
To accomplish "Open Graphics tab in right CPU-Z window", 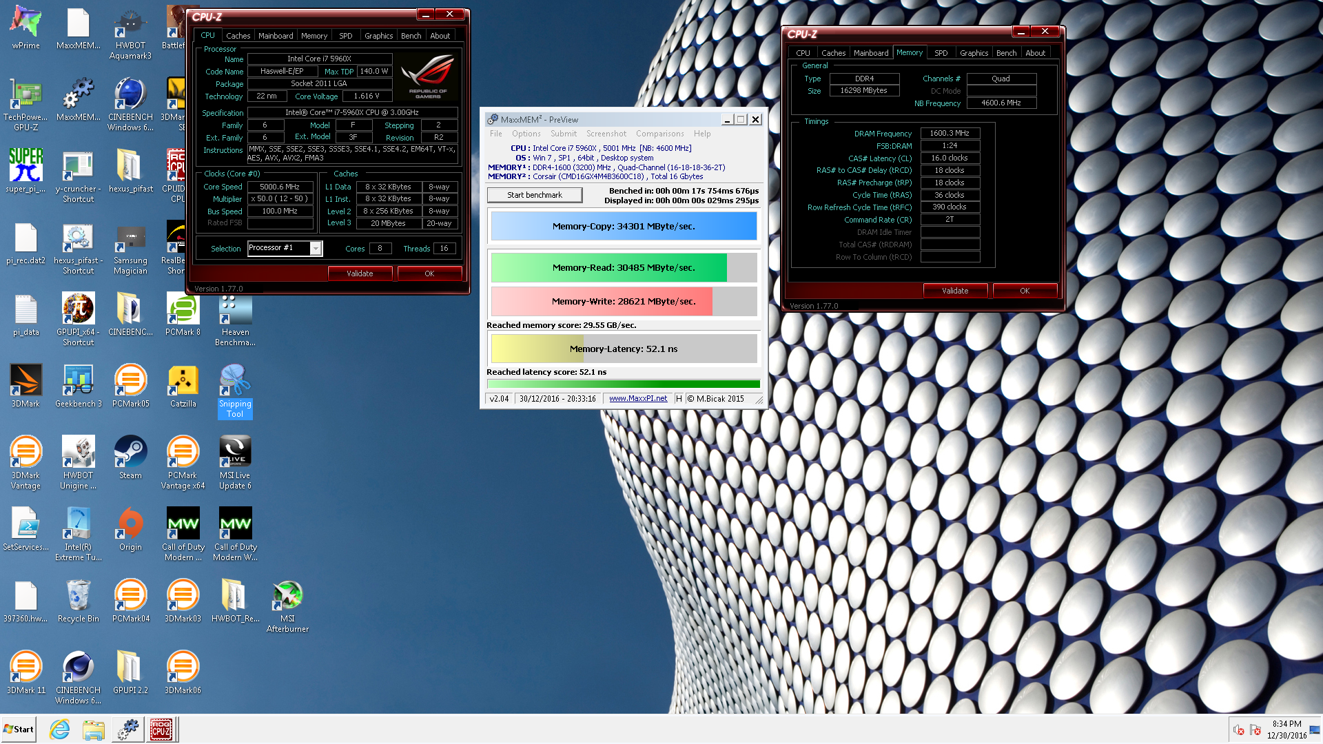I will click(x=974, y=53).
